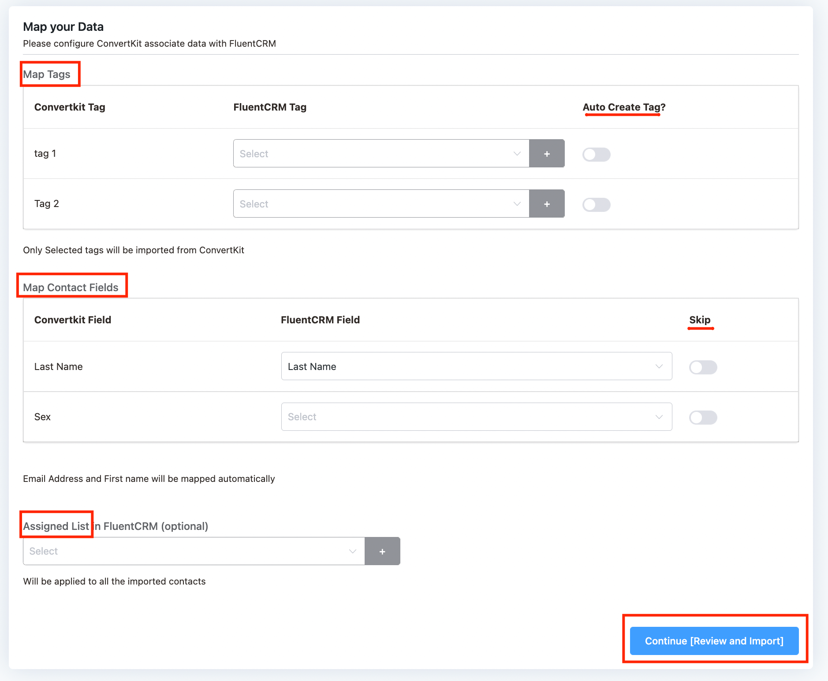828x681 pixels.
Task: Enable Auto Create Tag for tag 1
Action: (x=597, y=154)
